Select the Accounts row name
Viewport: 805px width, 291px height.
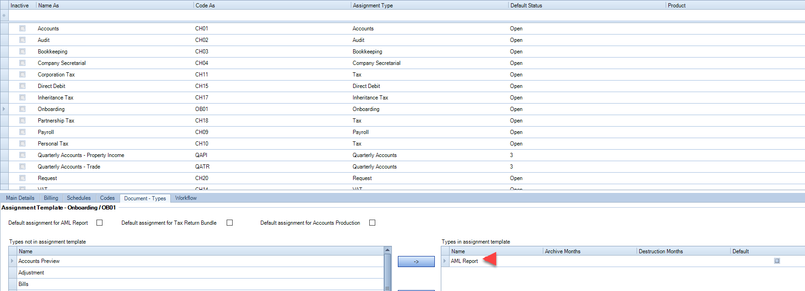48,29
